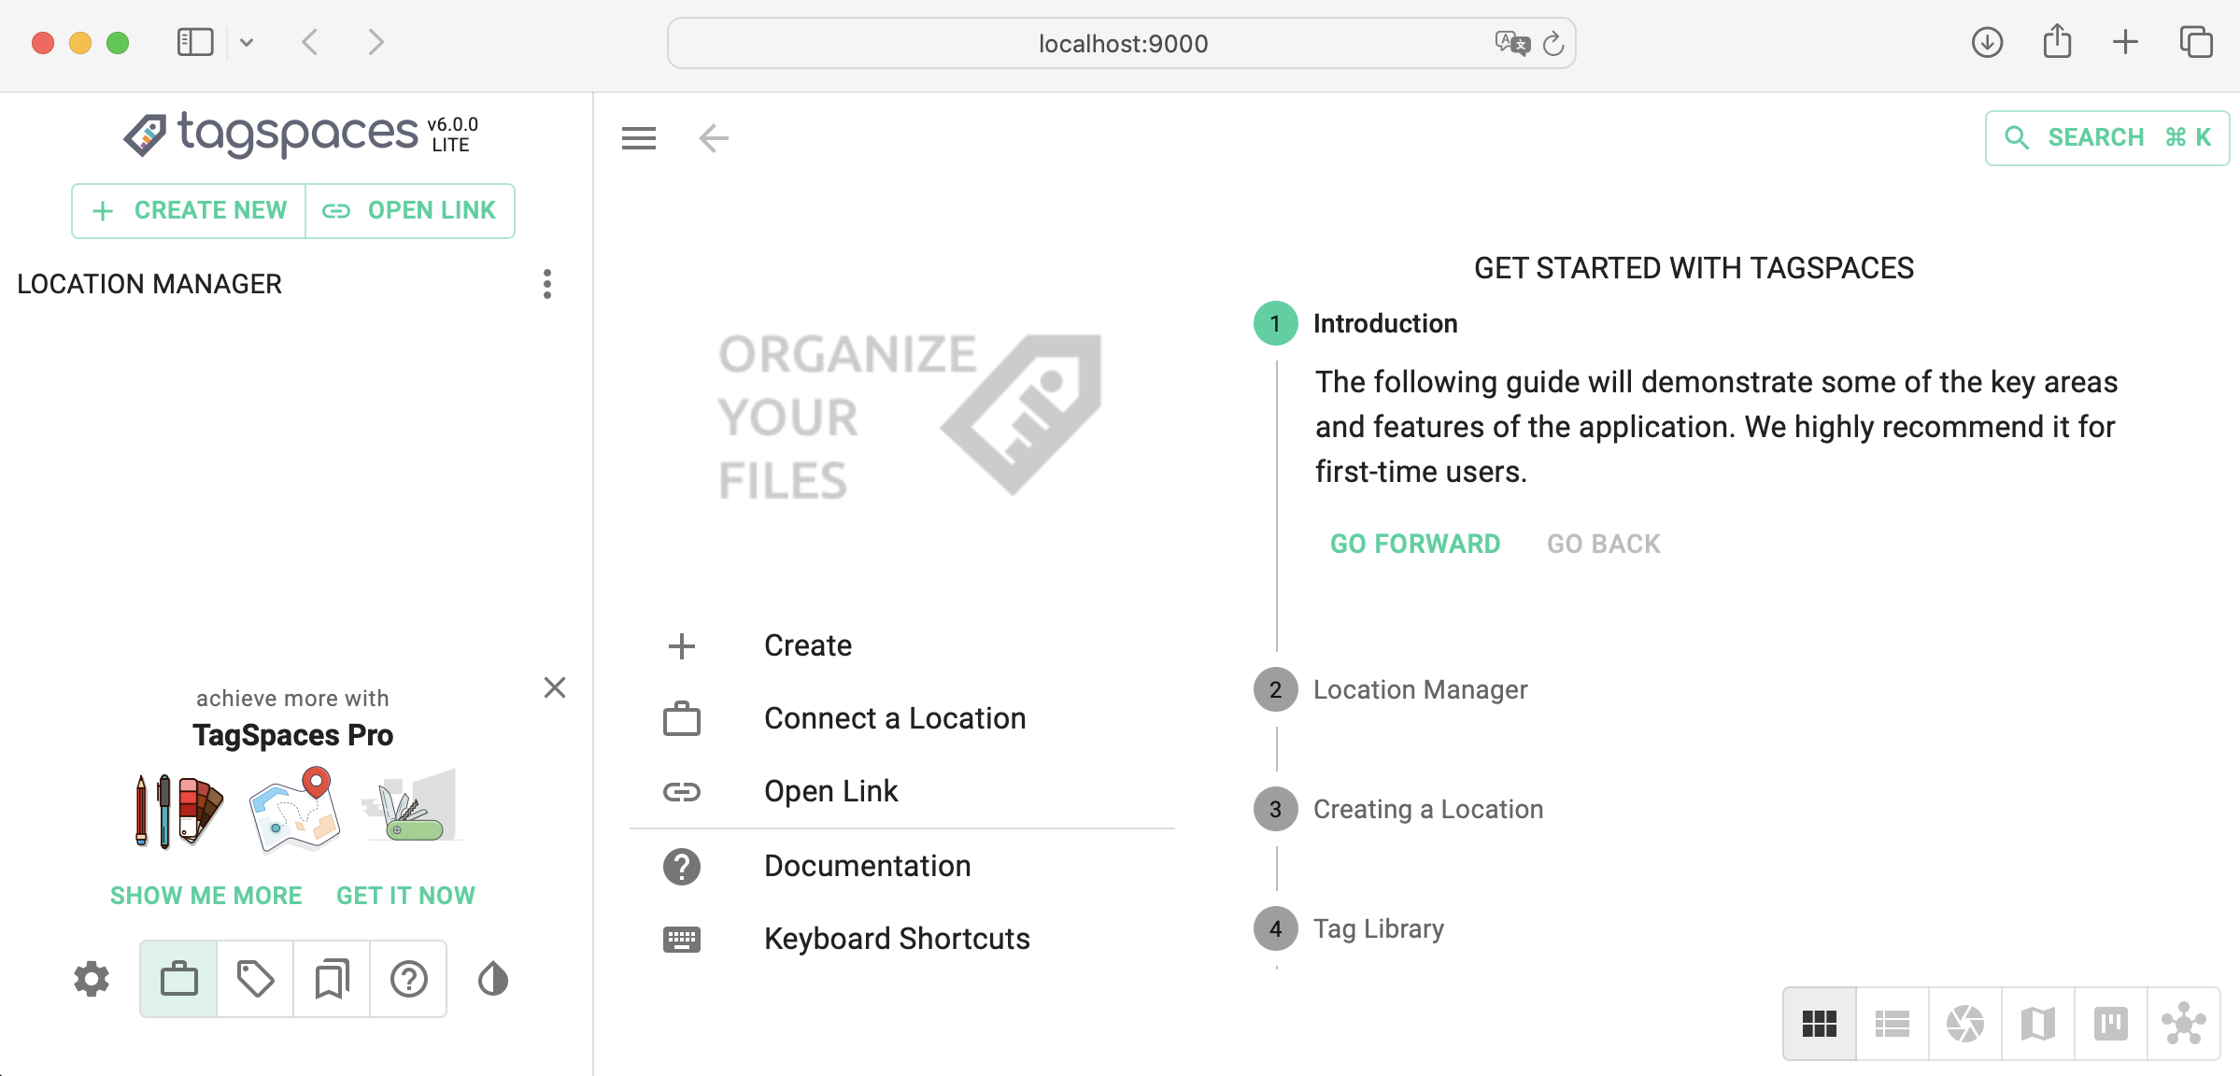Expand Safari's sidebar chevron dropdown

point(248,42)
